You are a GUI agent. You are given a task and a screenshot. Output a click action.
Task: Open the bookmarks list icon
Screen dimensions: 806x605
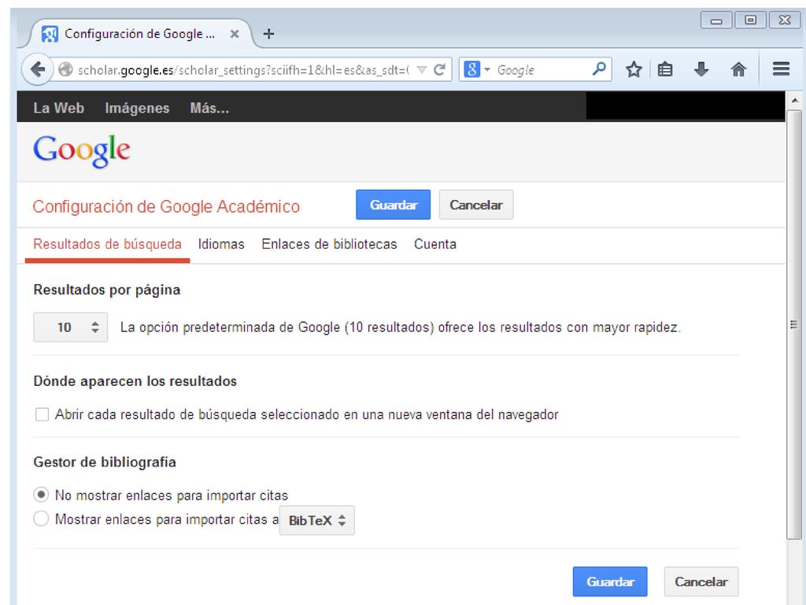click(665, 69)
